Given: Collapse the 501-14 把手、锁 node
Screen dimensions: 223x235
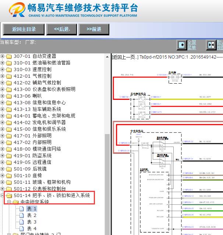Looking at the screenshot, I should click(2, 195).
